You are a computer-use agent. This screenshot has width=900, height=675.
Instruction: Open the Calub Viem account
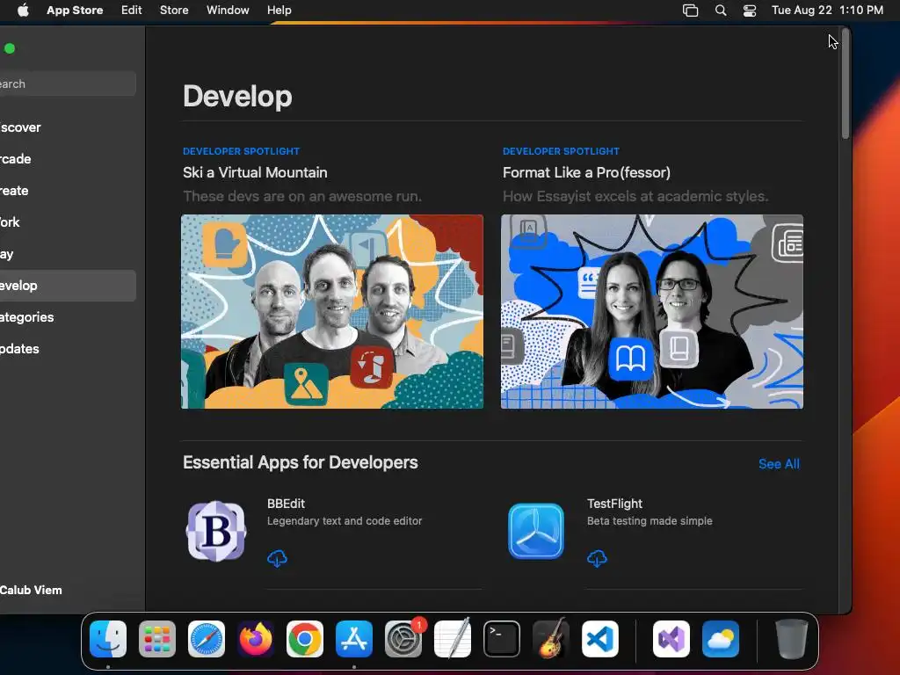[31, 590]
